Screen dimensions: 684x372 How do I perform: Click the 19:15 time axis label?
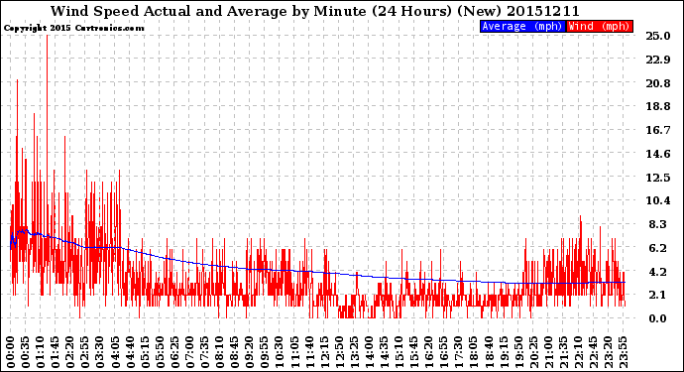504,352
